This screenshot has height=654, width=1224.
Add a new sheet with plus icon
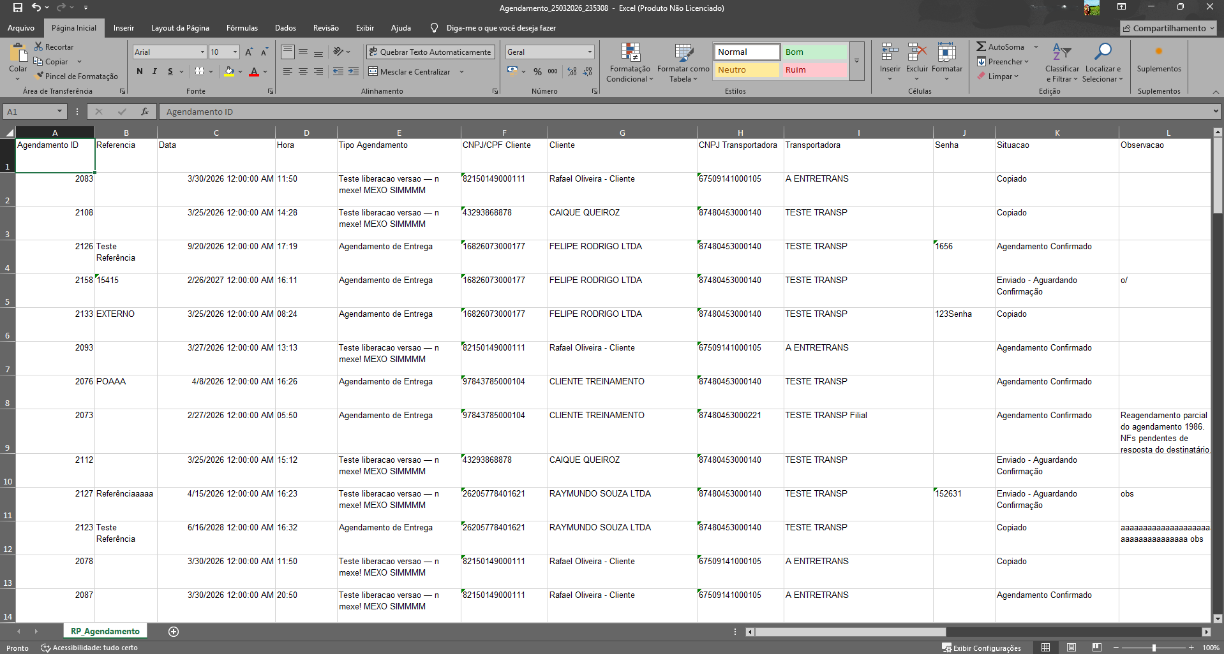coord(174,632)
